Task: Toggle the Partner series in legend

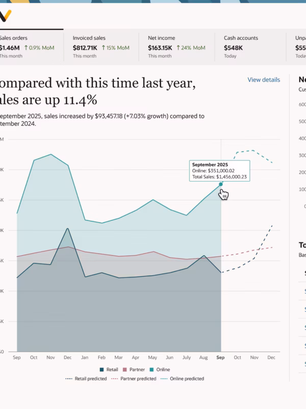Action: (134, 370)
